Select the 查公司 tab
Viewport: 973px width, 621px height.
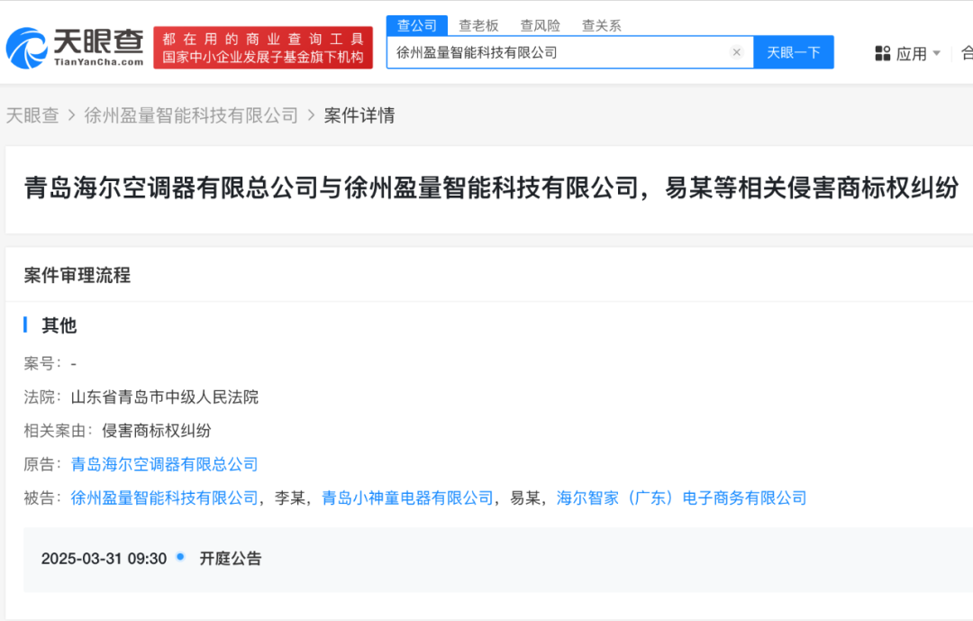tap(417, 25)
